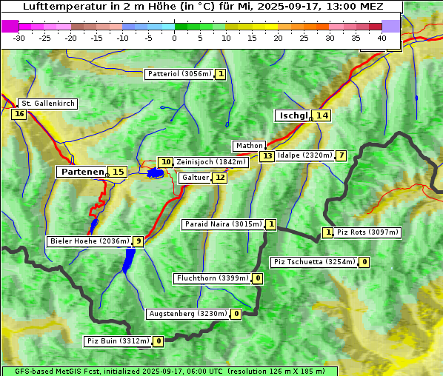The height and width of the screenshot is (376, 443).
Task: Select the Ischgl town label
Action: (x=293, y=115)
